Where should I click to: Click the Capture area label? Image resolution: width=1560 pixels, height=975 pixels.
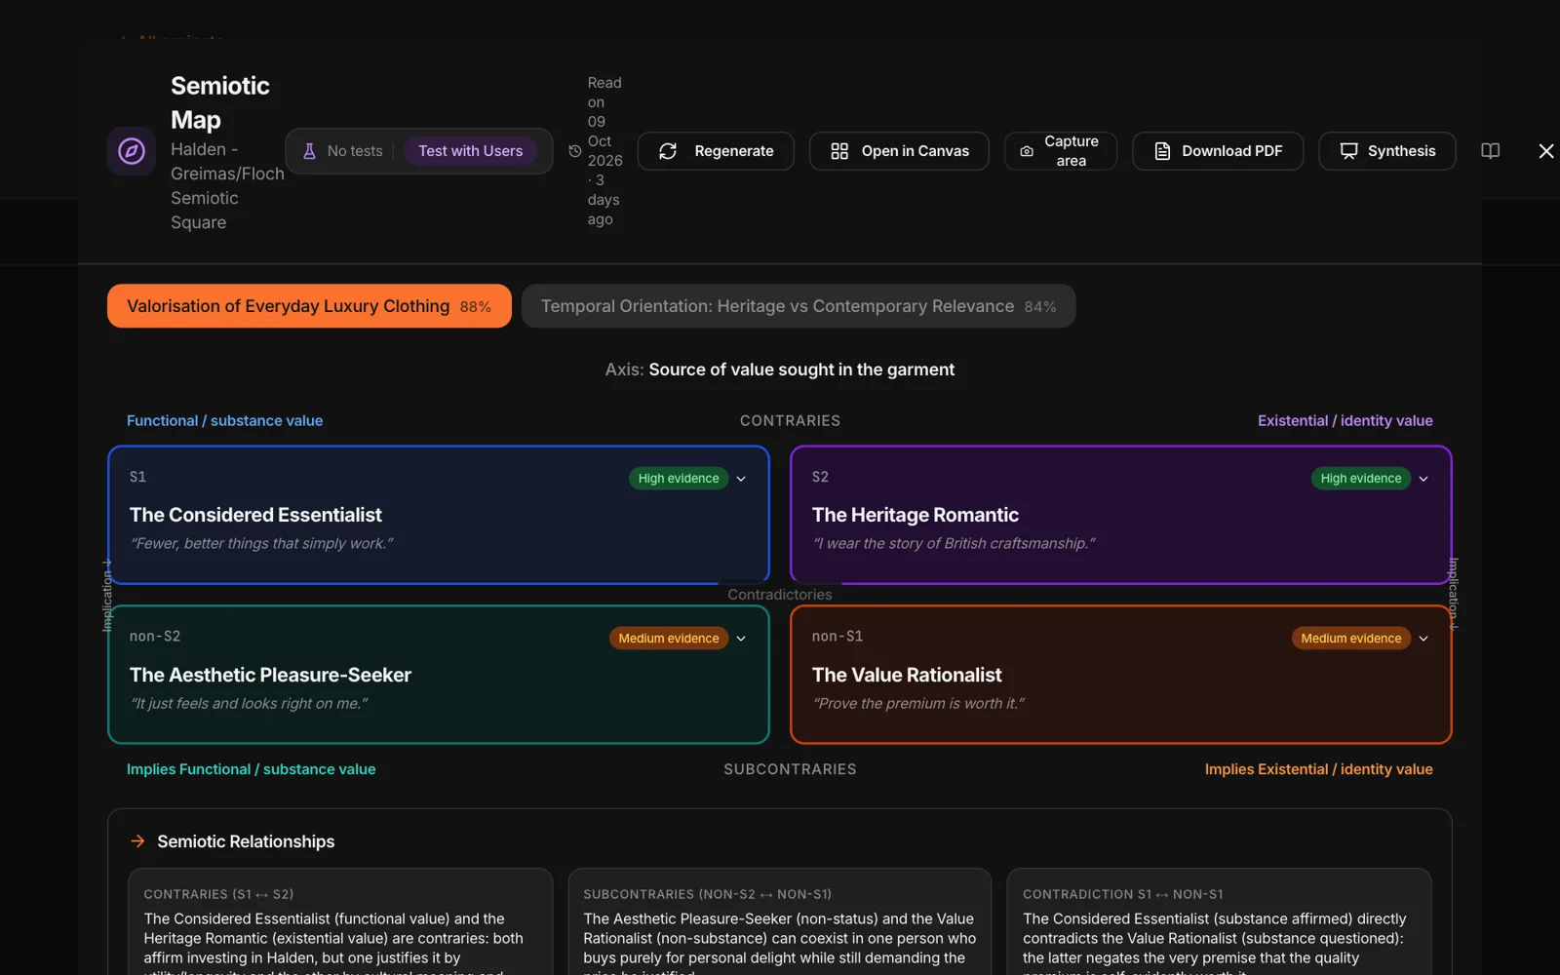[x=1072, y=151]
